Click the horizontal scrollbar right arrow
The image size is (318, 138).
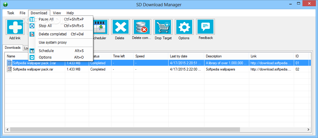(308, 129)
